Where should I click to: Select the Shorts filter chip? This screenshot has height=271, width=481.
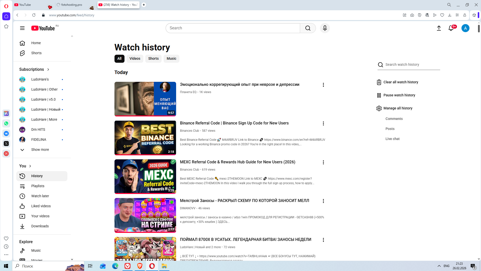pos(153,59)
